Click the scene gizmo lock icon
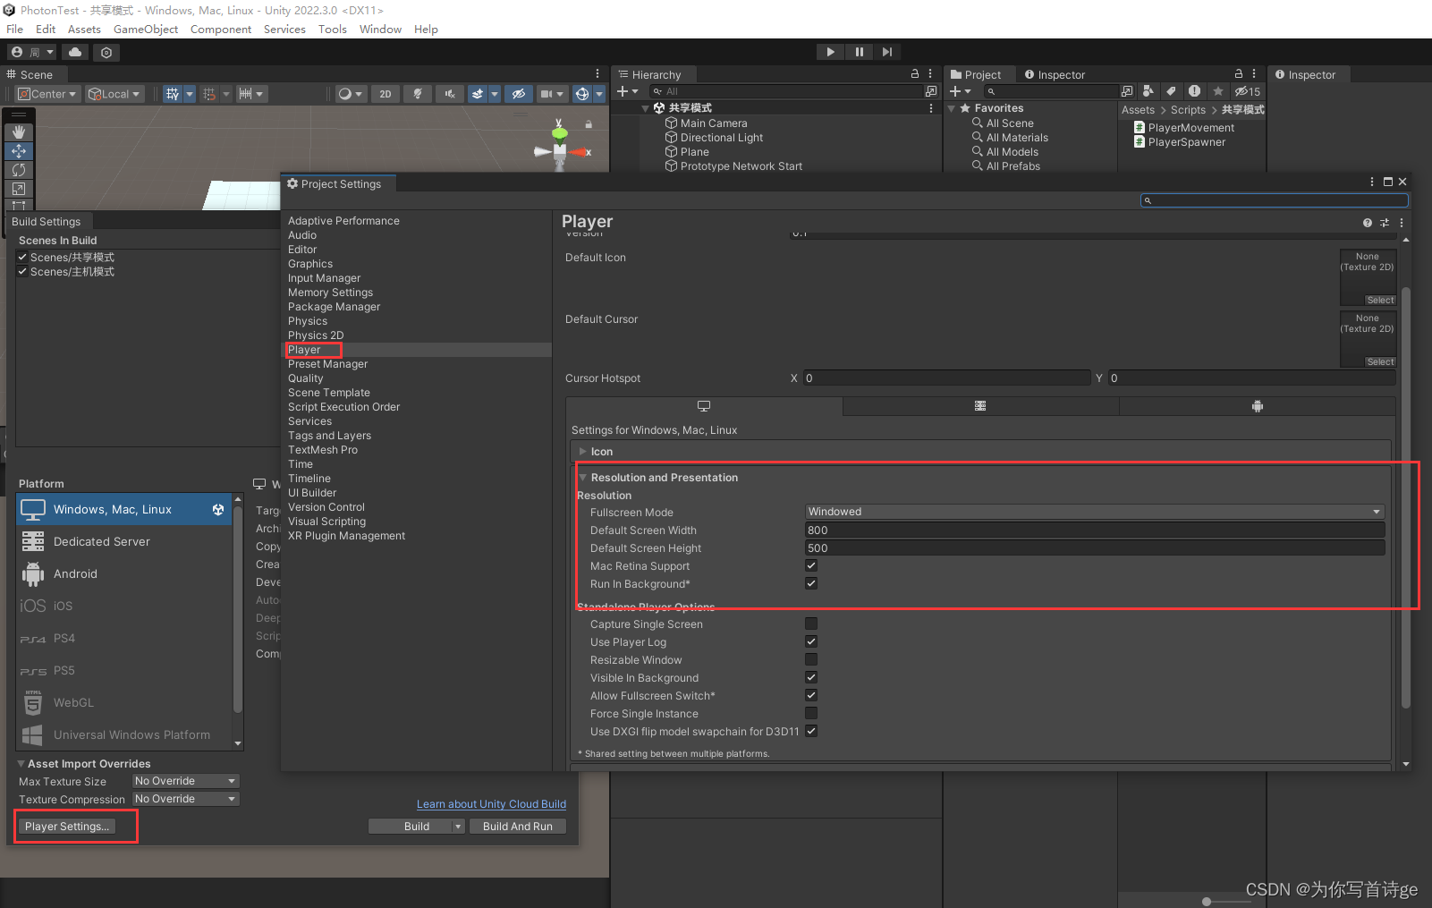The width and height of the screenshot is (1432, 908). click(x=589, y=124)
